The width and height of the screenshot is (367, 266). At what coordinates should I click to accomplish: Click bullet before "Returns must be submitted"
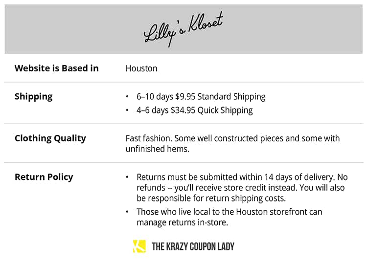click(128, 177)
